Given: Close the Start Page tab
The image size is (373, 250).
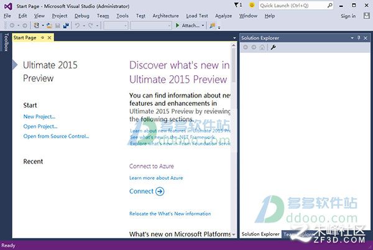Looking at the screenshot, I should click(x=49, y=37).
